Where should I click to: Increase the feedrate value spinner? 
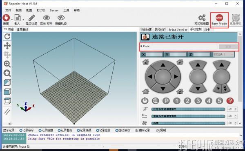(x=236, y=108)
